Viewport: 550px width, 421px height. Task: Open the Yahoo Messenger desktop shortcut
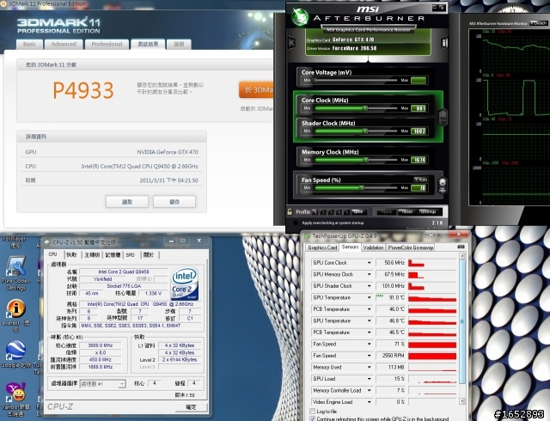click(15, 400)
